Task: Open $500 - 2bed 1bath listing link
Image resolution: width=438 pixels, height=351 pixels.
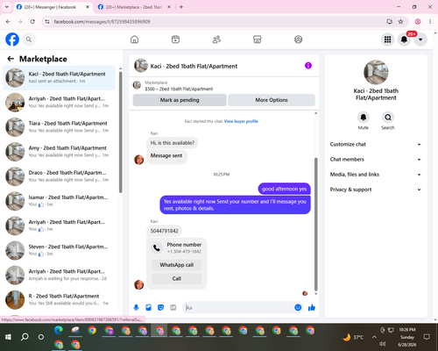Action: [x=179, y=89]
